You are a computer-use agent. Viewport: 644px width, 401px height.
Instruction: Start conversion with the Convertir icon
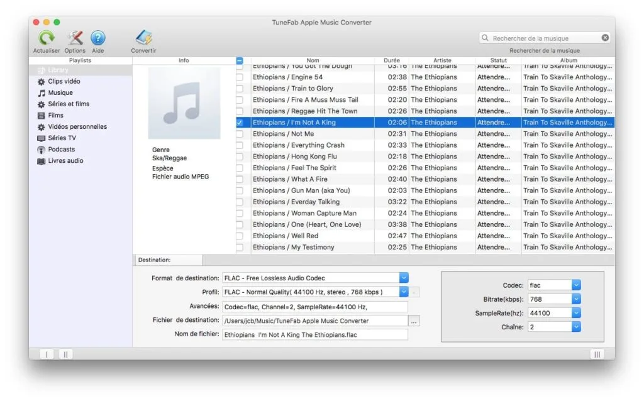click(143, 38)
